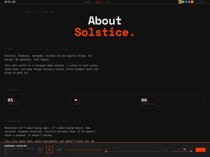210x157 pixels.
Task: Click the volume slider handle
Action: [191, 151]
